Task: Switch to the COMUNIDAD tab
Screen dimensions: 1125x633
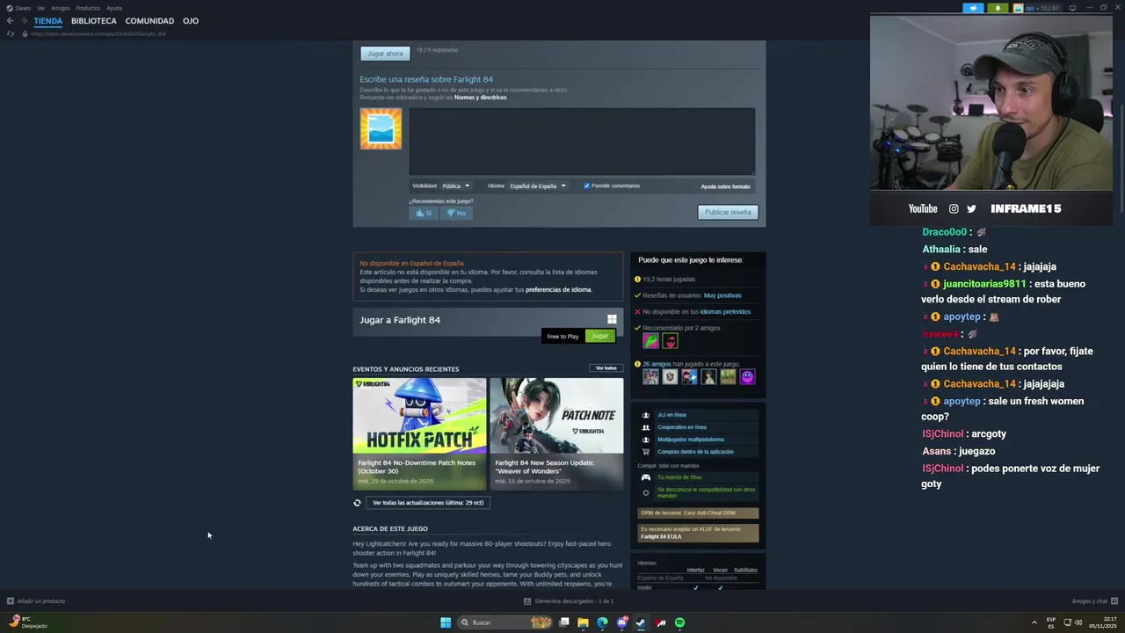Action: [149, 20]
